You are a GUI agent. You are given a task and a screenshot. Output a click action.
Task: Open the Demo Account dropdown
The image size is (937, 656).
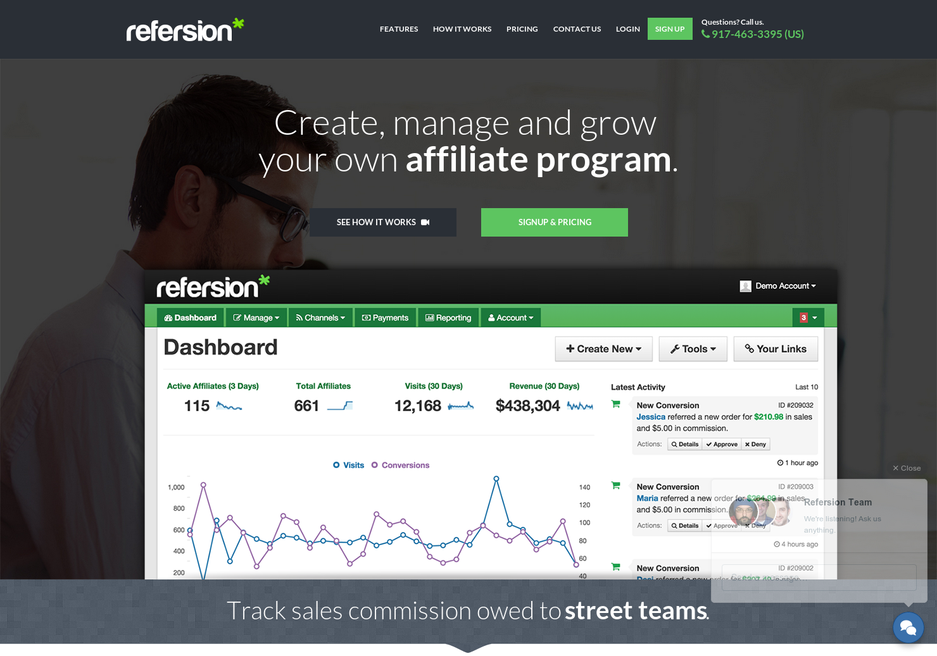pyautogui.click(x=778, y=286)
